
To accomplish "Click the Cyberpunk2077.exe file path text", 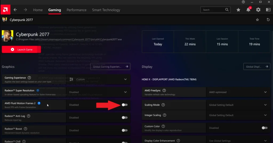I will (69, 39).
